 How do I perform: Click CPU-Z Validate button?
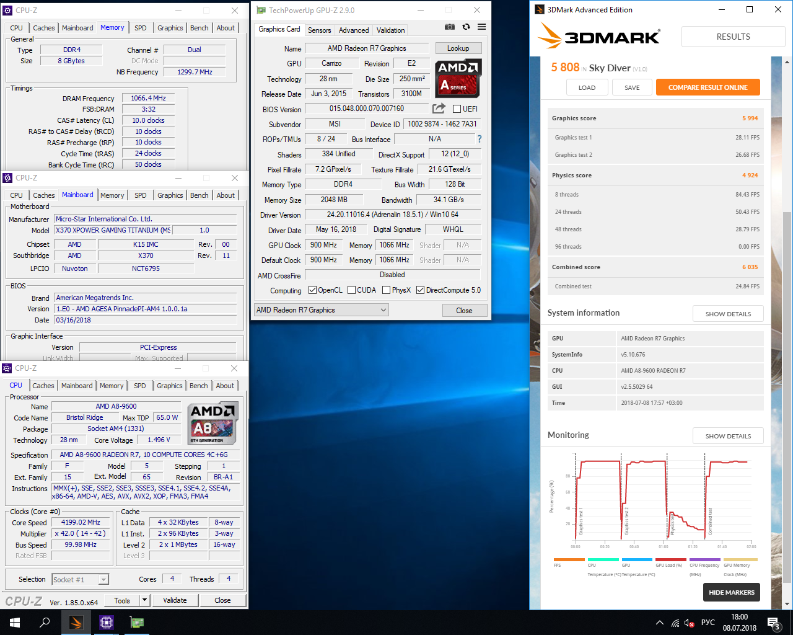click(x=175, y=600)
